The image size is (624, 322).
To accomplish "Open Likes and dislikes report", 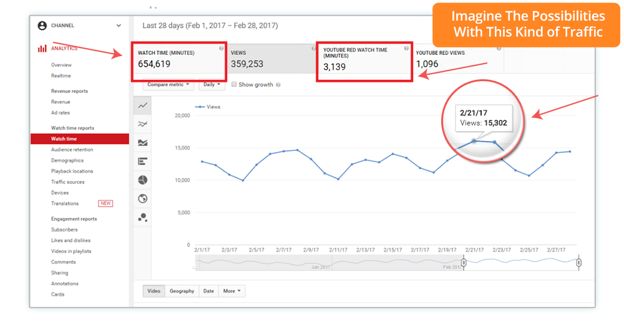I will point(71,240).
